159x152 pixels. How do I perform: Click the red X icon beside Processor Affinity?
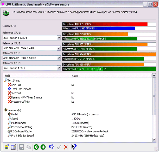pos(9,102)
